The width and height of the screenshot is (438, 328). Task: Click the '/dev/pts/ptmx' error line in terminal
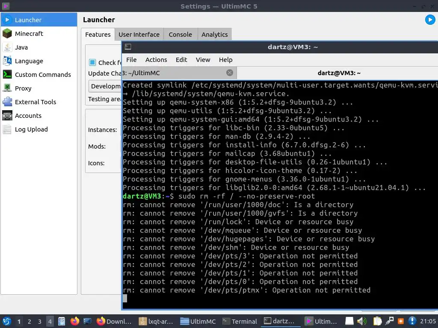(247, 290)
